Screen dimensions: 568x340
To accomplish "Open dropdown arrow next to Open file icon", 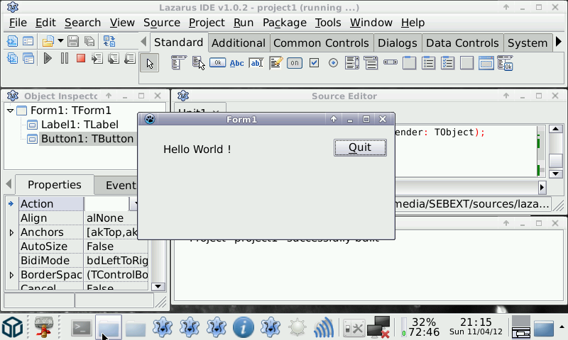I will 60,41.
